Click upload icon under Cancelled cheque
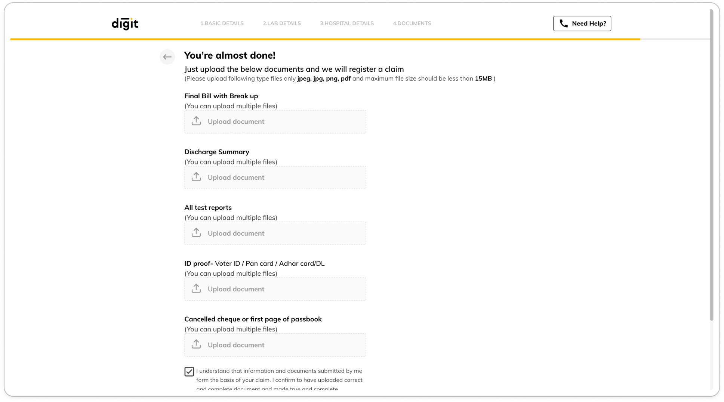The image size is (724, 402). point(196,344)
